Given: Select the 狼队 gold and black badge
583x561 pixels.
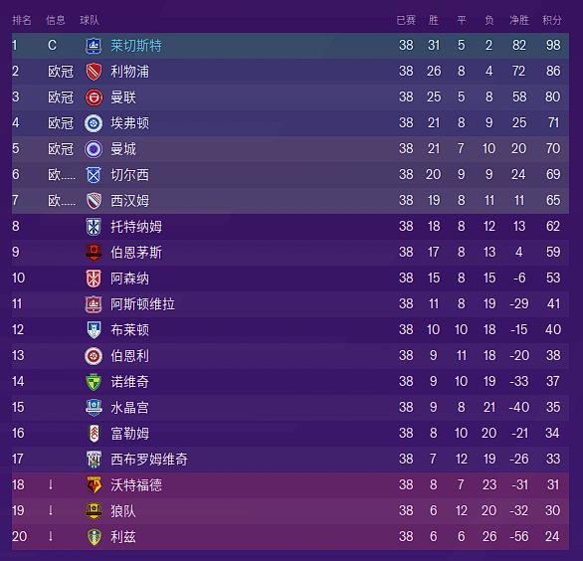Looking at the screenshot, I should (x=94, y=511).
